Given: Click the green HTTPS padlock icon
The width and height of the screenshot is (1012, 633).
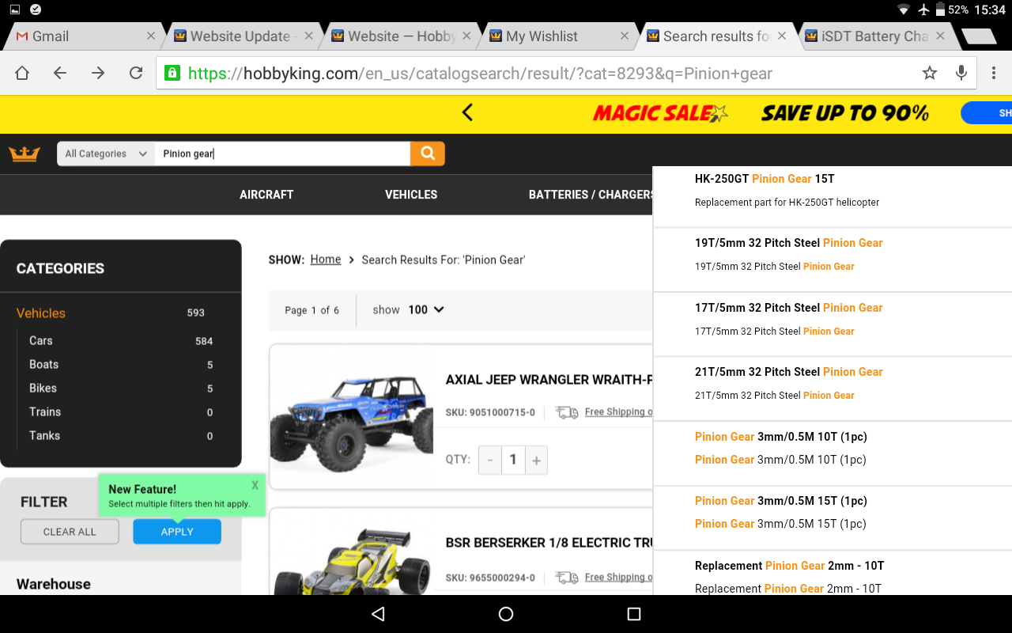Looking at the screenshot, I should tap(172, 74).
